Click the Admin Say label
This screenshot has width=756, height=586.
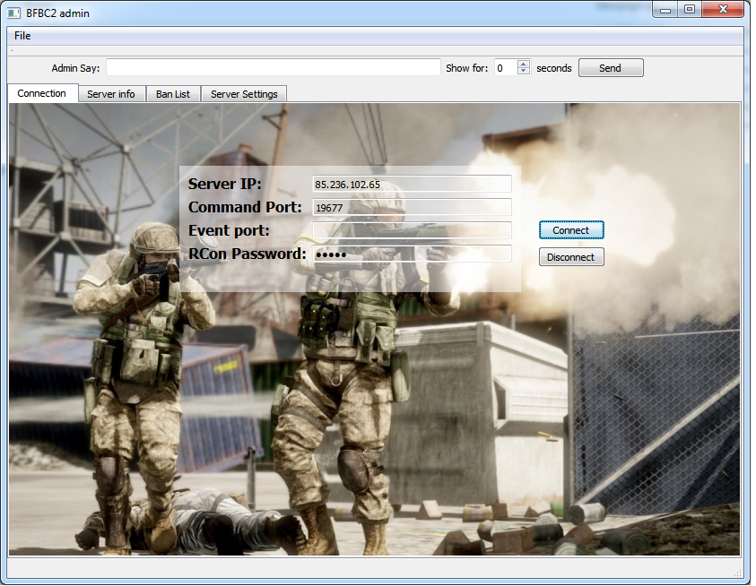(75, 68)
